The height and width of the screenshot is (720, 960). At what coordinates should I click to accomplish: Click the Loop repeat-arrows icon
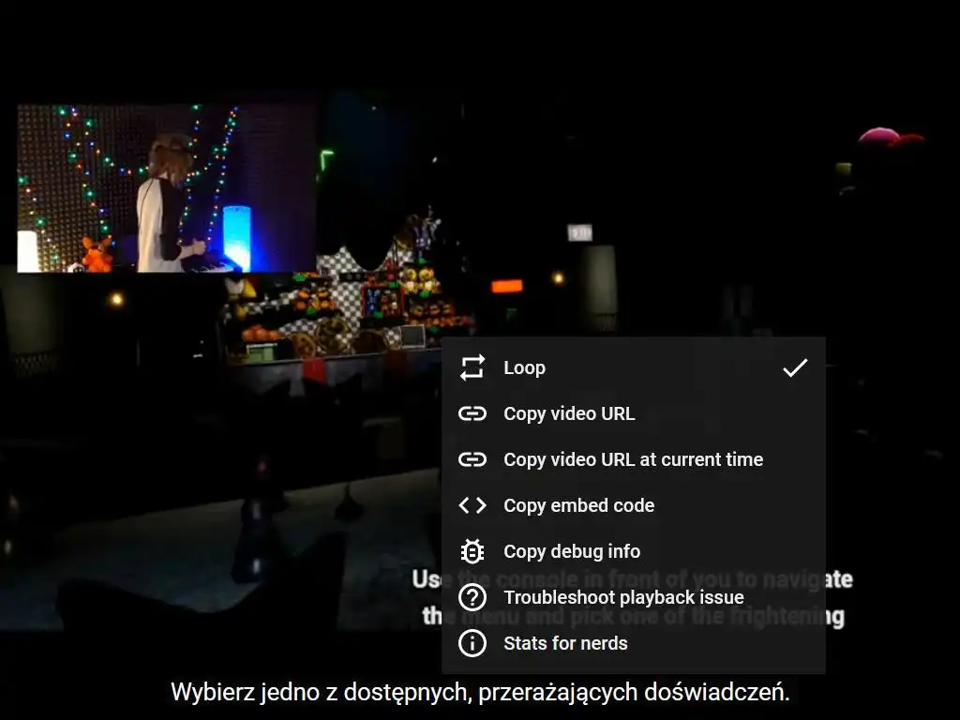point(472,367)
